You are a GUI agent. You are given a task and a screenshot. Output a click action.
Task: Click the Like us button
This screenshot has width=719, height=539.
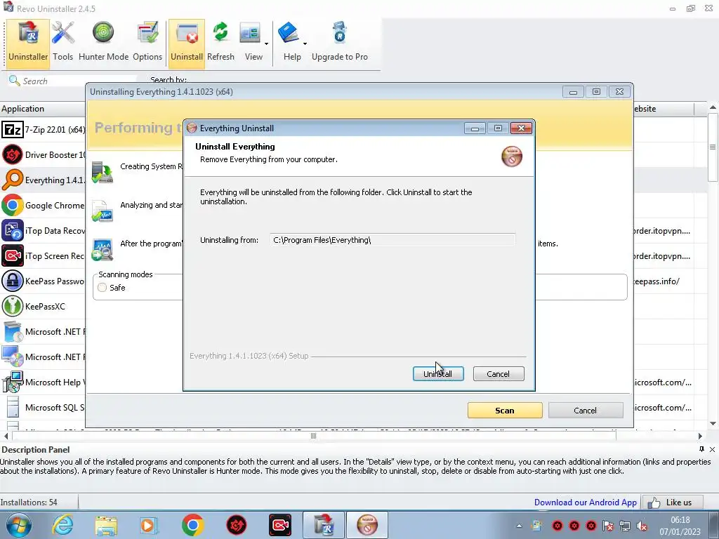tap(672, 503)
